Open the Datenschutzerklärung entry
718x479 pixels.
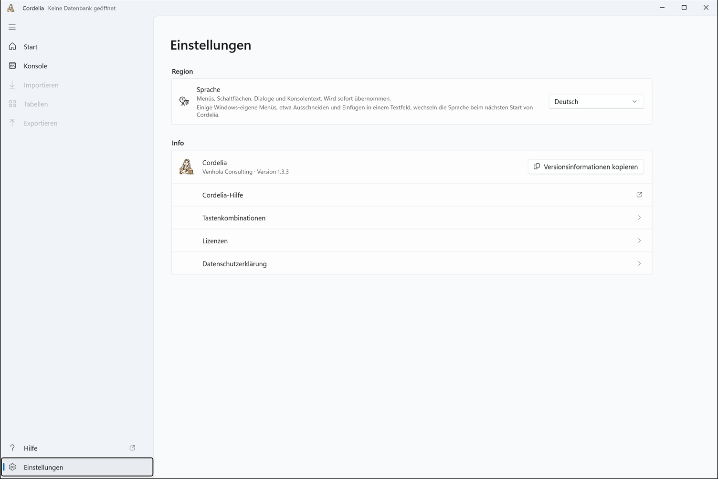point(412,263)
